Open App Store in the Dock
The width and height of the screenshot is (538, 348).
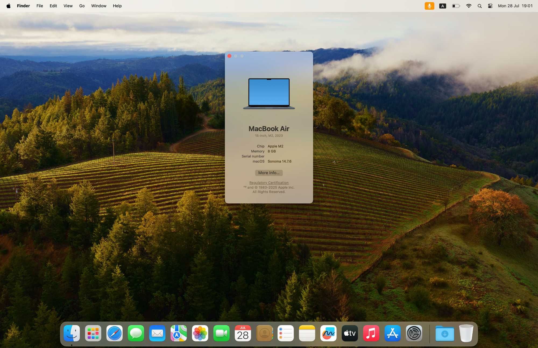click(392, 333)
